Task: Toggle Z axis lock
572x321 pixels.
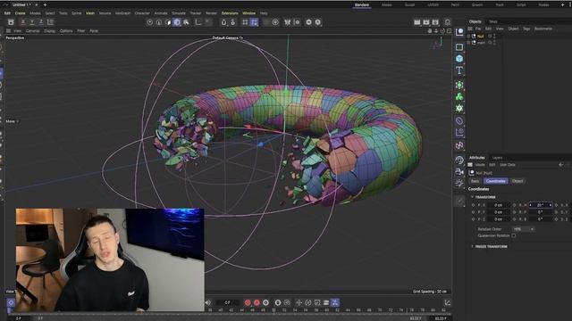Action: (x=41, y=22)
